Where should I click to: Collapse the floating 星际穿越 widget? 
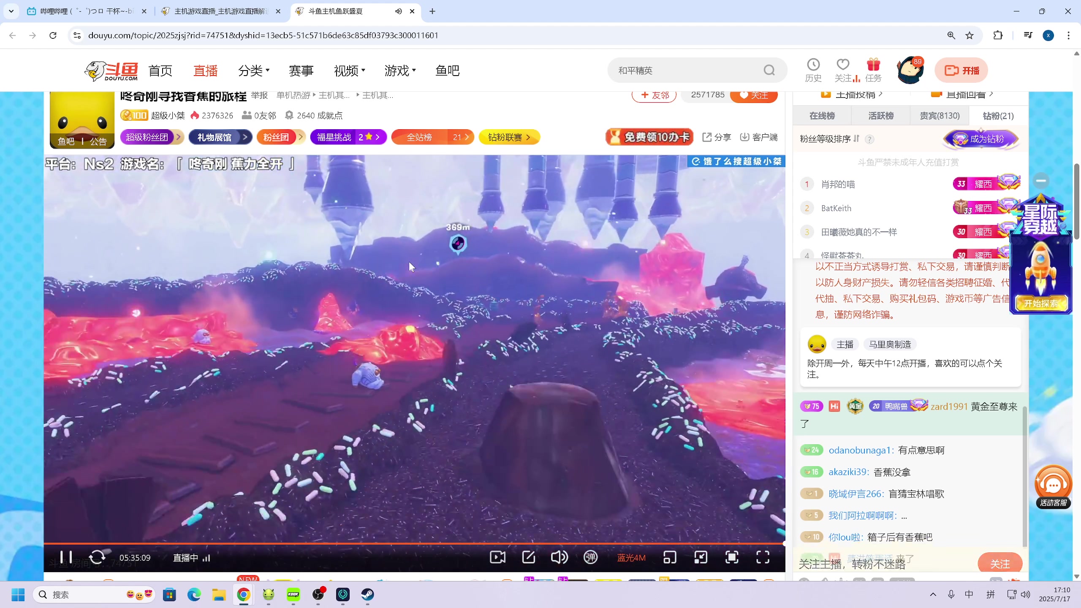pos(1041,181)
